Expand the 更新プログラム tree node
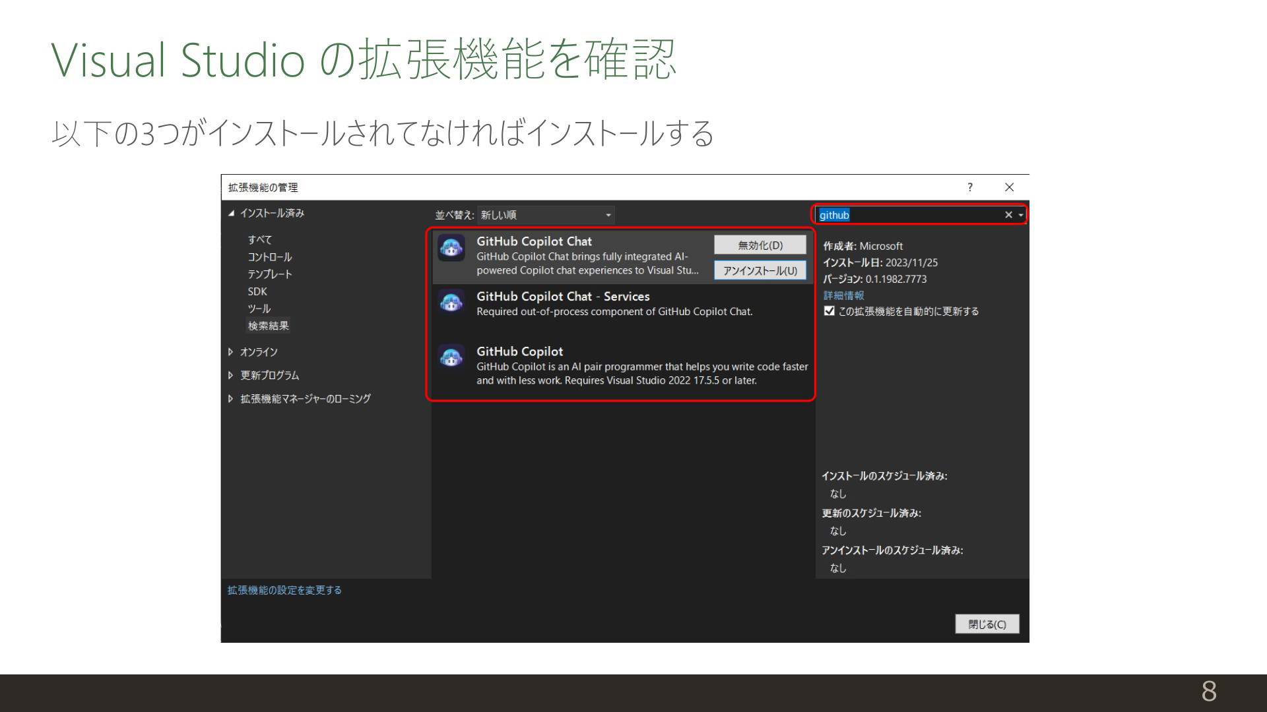This screenshot has width=1267, height=712. pyautogui.click(x=231, y=375)
